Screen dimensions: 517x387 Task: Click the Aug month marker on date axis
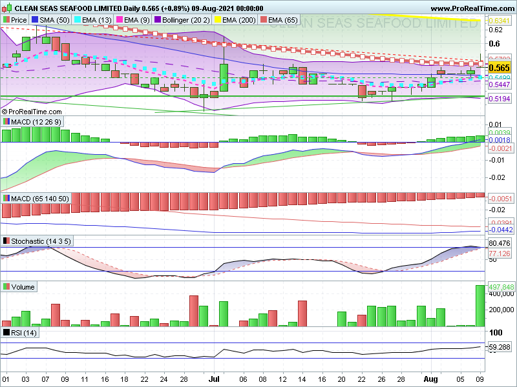430,379
